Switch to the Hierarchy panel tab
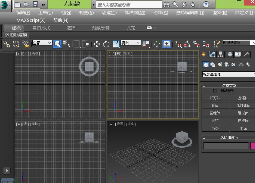 click(x=220, y=54)
